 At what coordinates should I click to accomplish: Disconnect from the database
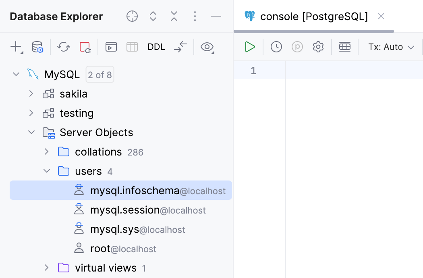[x=85, y=47]
